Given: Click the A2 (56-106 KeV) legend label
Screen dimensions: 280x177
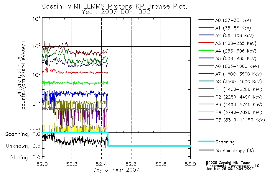Looking at the screenshot, I should (x=235, y=36).
